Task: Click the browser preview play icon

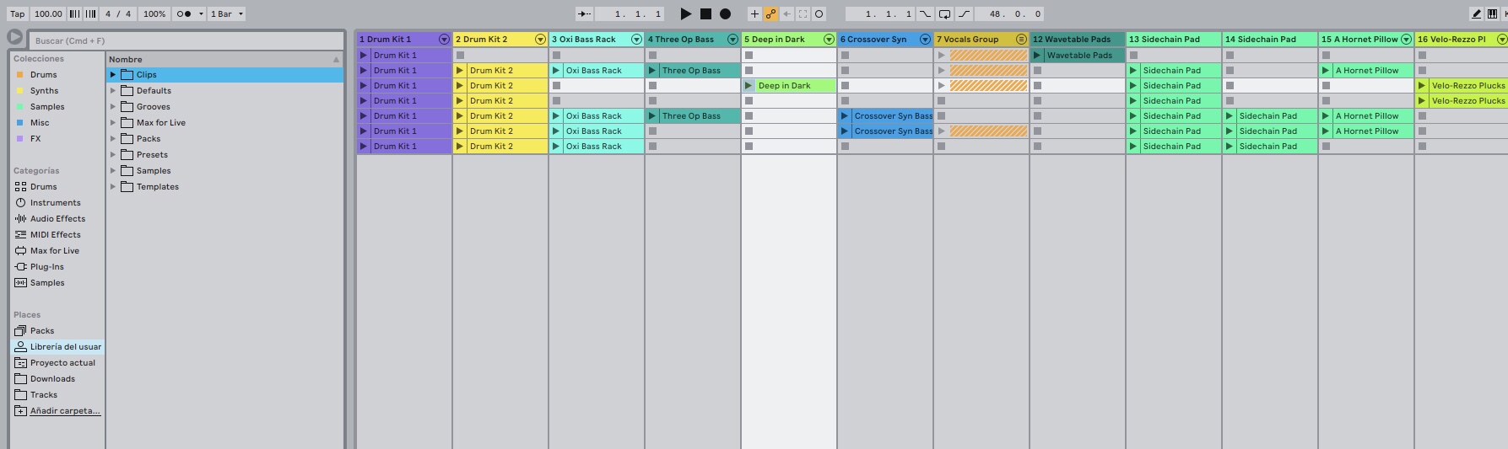Action: click(15, 37)
